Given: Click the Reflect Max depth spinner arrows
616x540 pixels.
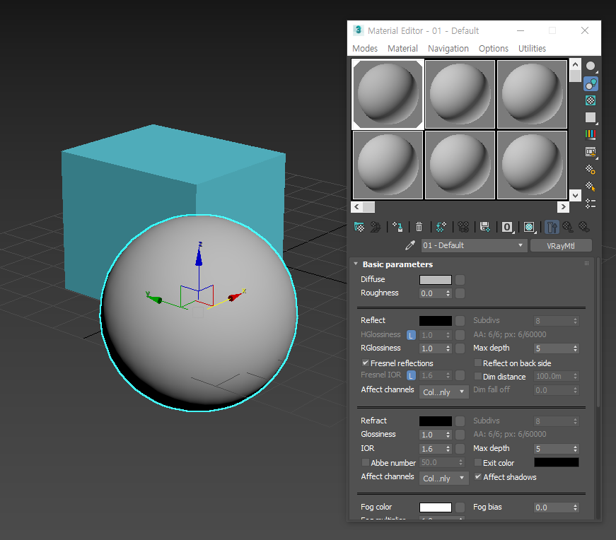Looking at the screenshot, I should pyautogui.click(x=575, y=348).
